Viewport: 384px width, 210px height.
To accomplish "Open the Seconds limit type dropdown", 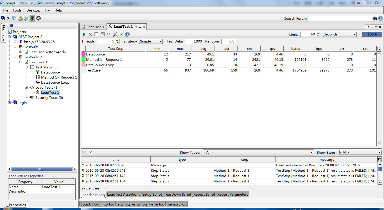I will click(x=340, y=34).
